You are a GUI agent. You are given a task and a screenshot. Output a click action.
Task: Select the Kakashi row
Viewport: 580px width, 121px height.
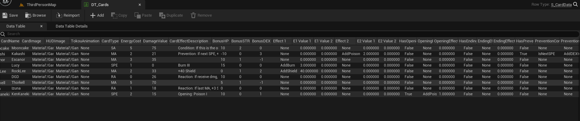[x=18, y=54]
